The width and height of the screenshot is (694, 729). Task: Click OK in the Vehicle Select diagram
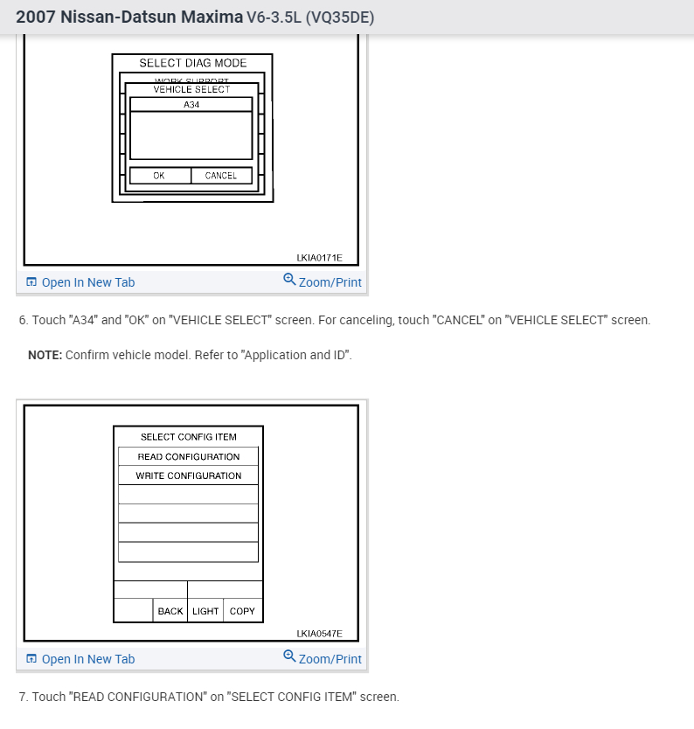(x=160, y=176)
